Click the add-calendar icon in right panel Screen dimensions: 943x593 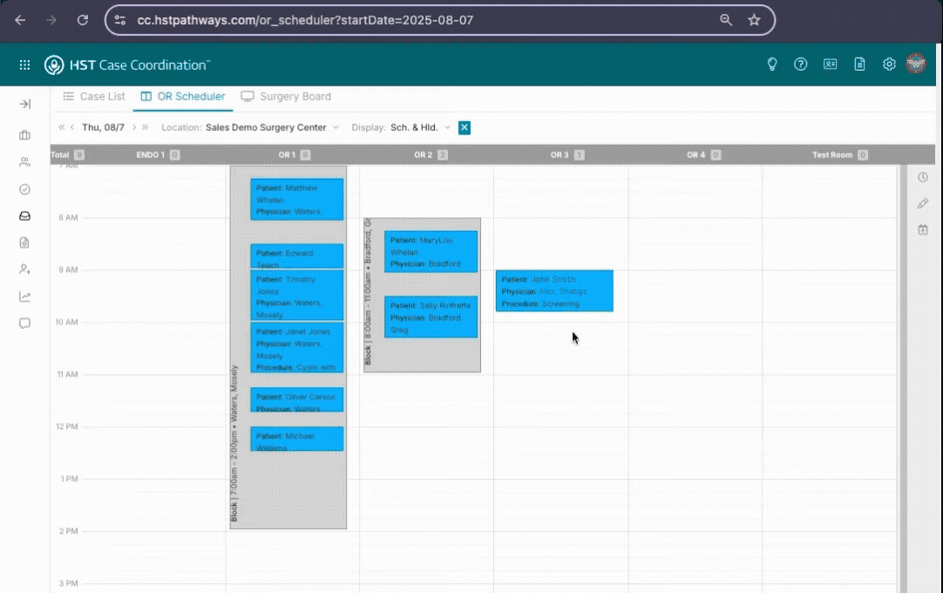[x=923, y=229]
